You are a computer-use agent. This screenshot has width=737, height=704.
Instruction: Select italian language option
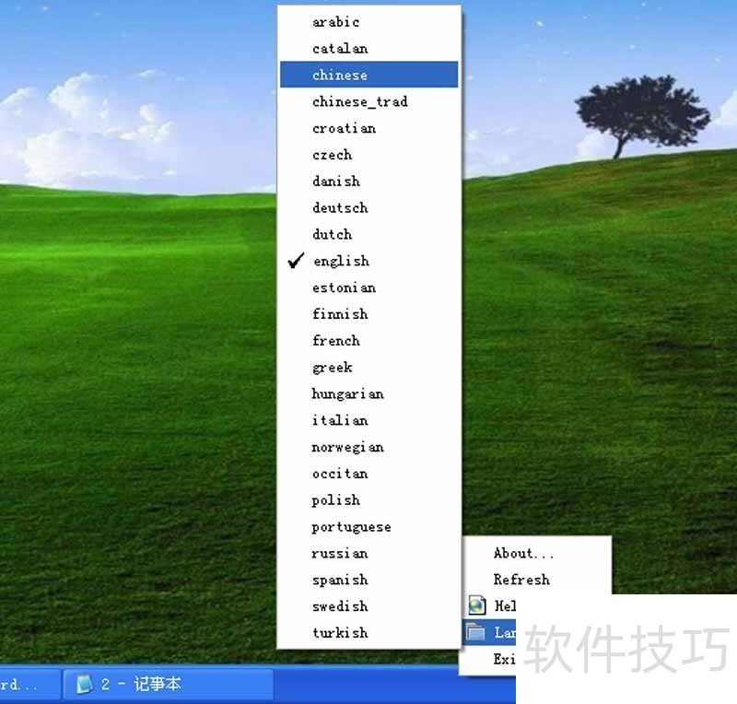369,420
